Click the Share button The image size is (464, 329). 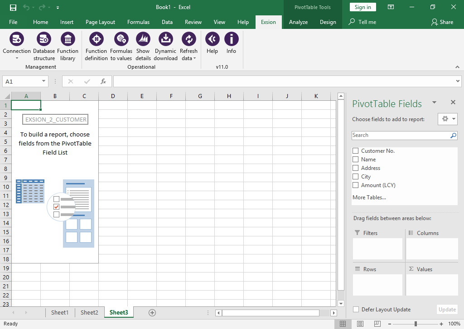click(x=442, y=22)
